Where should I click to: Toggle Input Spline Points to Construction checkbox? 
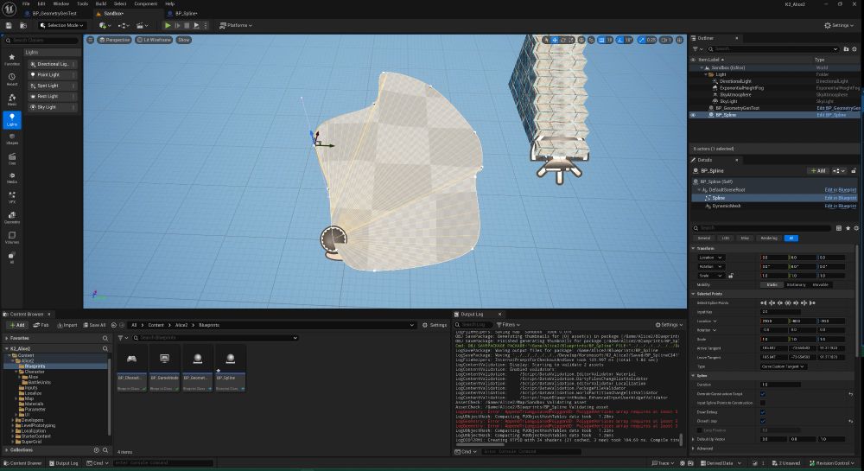pos(763,403)
